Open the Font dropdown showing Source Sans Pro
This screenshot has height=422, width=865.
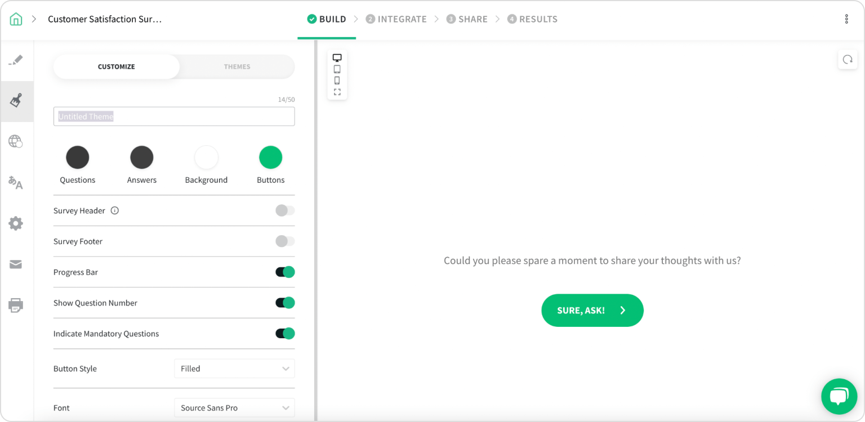[x=234, y=407]
